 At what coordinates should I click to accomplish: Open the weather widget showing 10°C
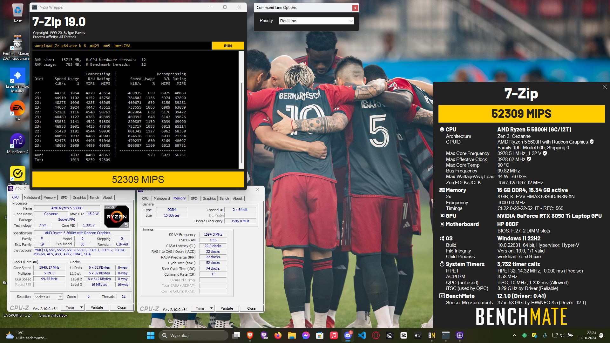tap(26, 335)
